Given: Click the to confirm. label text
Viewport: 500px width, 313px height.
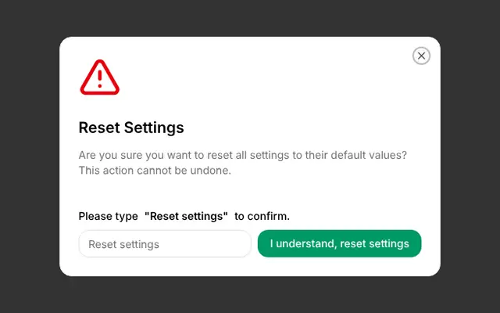Looking at the screenshot, I should (x=262, y=216).
